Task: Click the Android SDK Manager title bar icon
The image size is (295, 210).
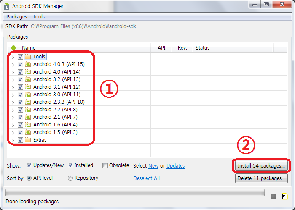Action: coord(7,6)
